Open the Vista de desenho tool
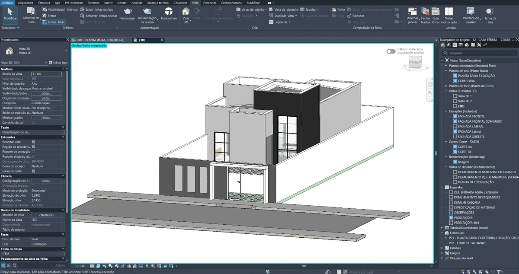 (x=283, y=9)
